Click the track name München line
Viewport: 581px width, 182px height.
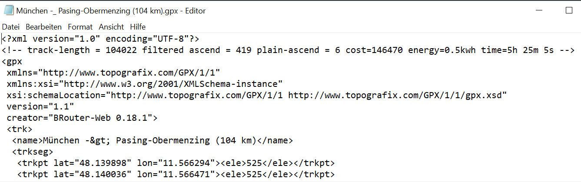pyautogui.click(x=152, y=141)
